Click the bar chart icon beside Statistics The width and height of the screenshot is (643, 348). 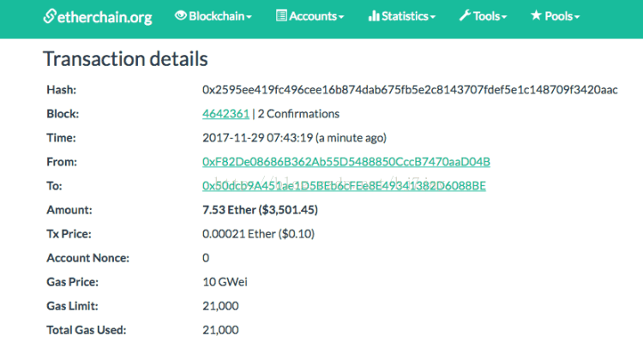click(x=374, y=15)
